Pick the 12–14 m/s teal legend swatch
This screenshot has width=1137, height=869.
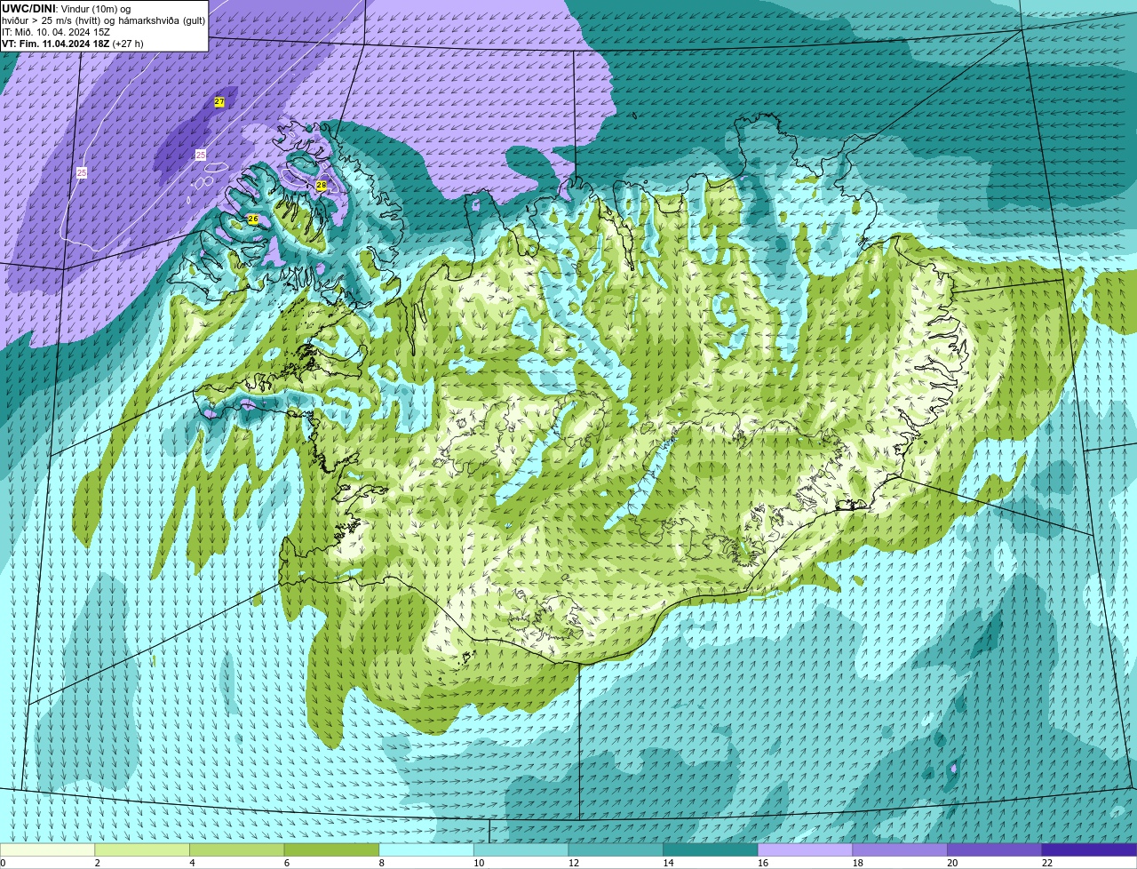[x=616, y=849]
